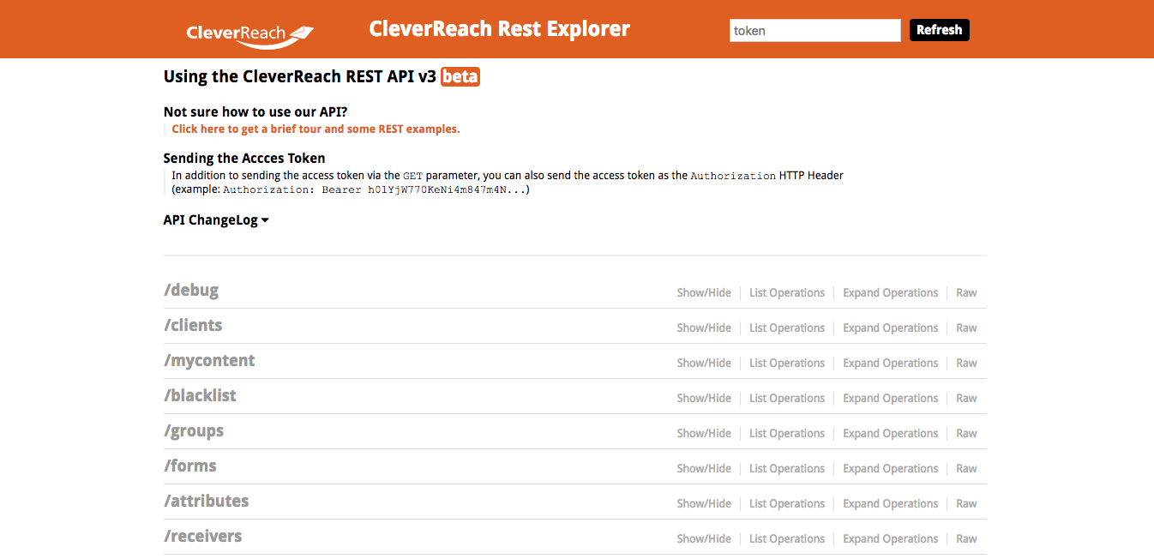View Raw for /groups
The image size is (1154, 559).
click(x=966, y=433)
